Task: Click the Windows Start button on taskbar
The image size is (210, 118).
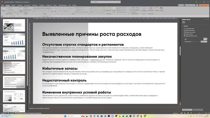Action: coord(65,116)
